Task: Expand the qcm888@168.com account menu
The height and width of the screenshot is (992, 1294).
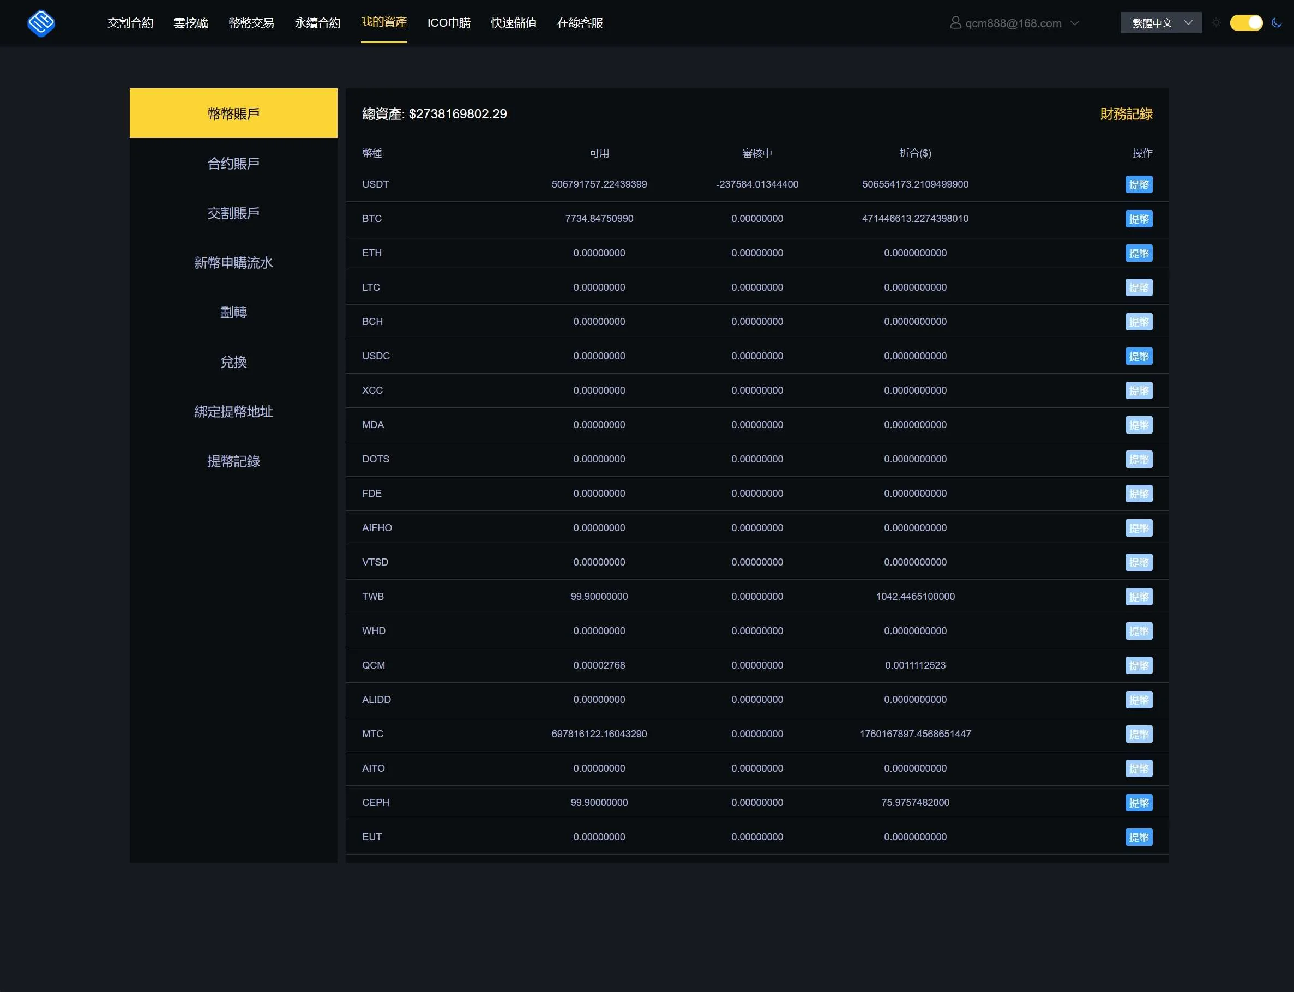Action: click(1013, 23)
